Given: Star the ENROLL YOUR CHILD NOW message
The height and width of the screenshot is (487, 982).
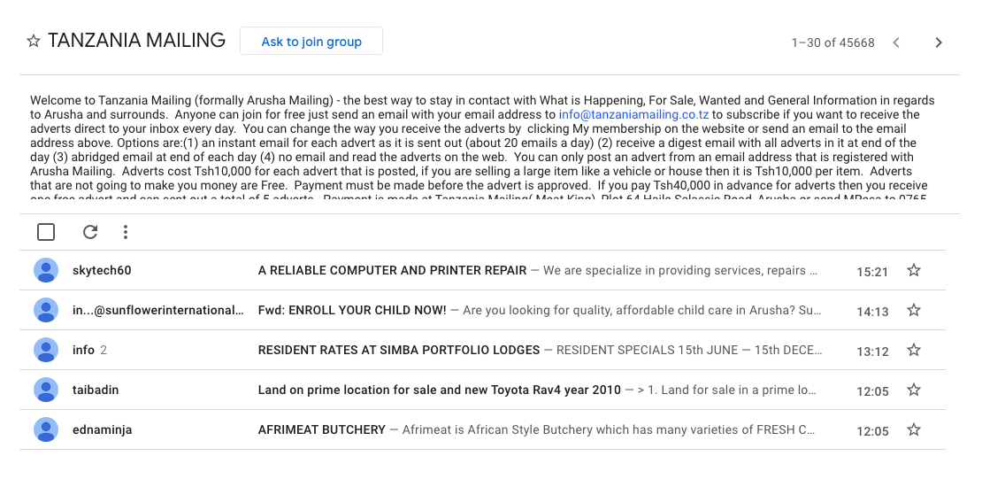Looking at the screenshot, I should 914,310.
